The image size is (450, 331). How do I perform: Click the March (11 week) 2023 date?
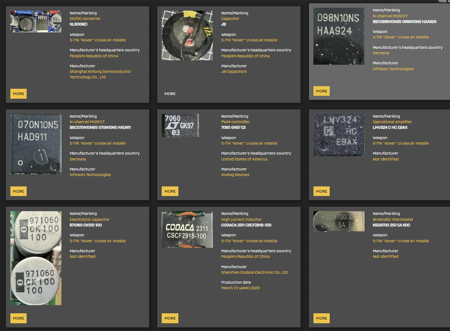click(x=240, y=288)
